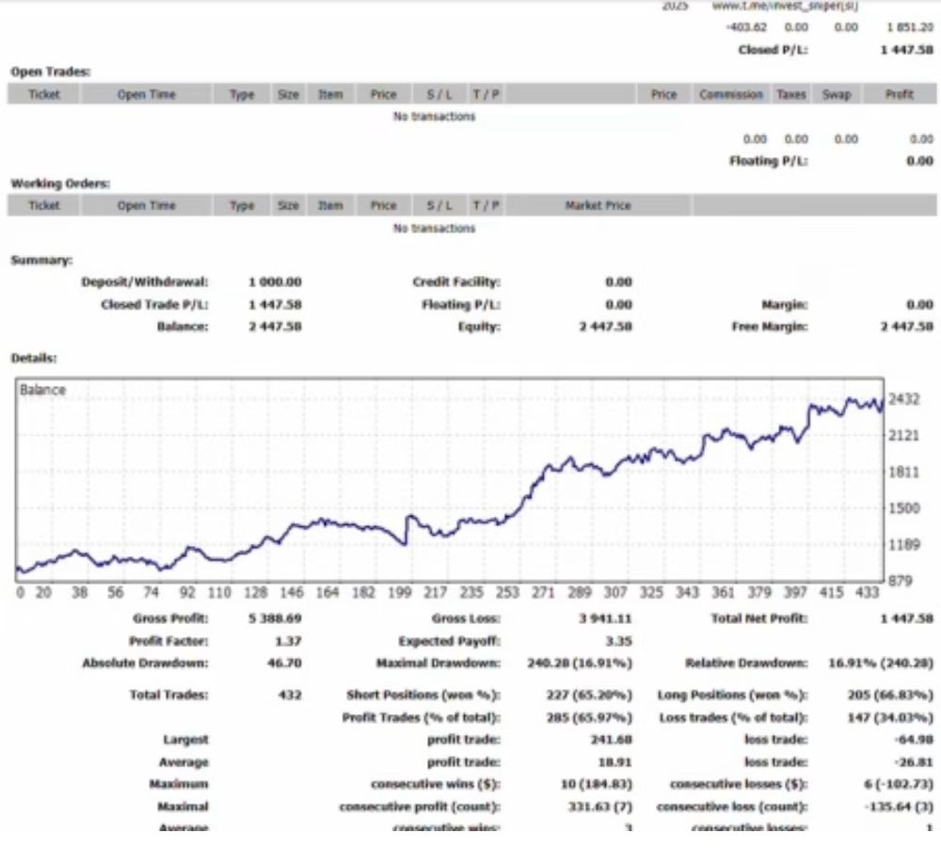Select consecutive wins value 10 (184.83)
This screenshot has width=941, height=849.
click(597, 784)
